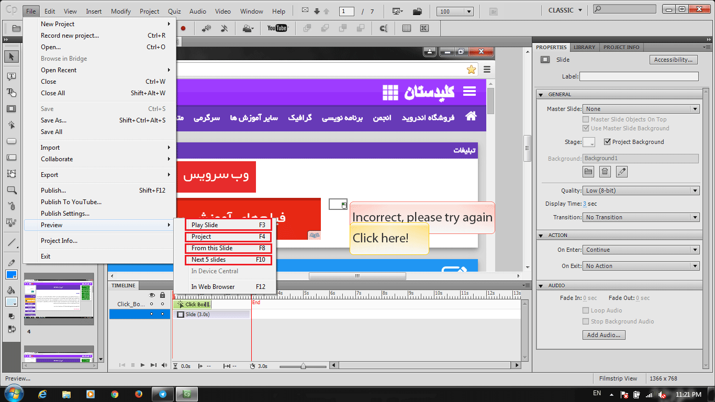The width and height of the screenshot is (715, 402).
Task: Select the Zoom Area tool
Action: [12, 190]
